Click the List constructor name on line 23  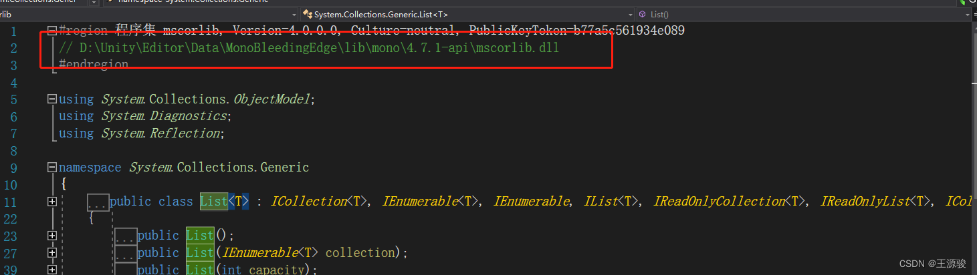[x=200, y=236]
